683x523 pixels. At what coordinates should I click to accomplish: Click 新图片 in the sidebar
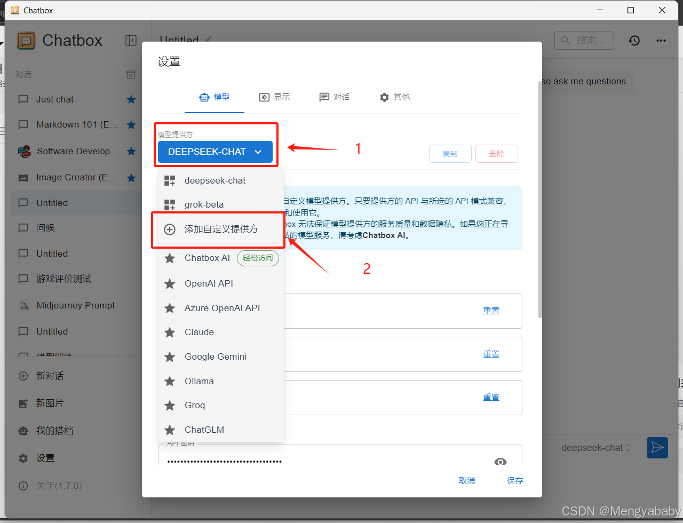coord(76,403)
